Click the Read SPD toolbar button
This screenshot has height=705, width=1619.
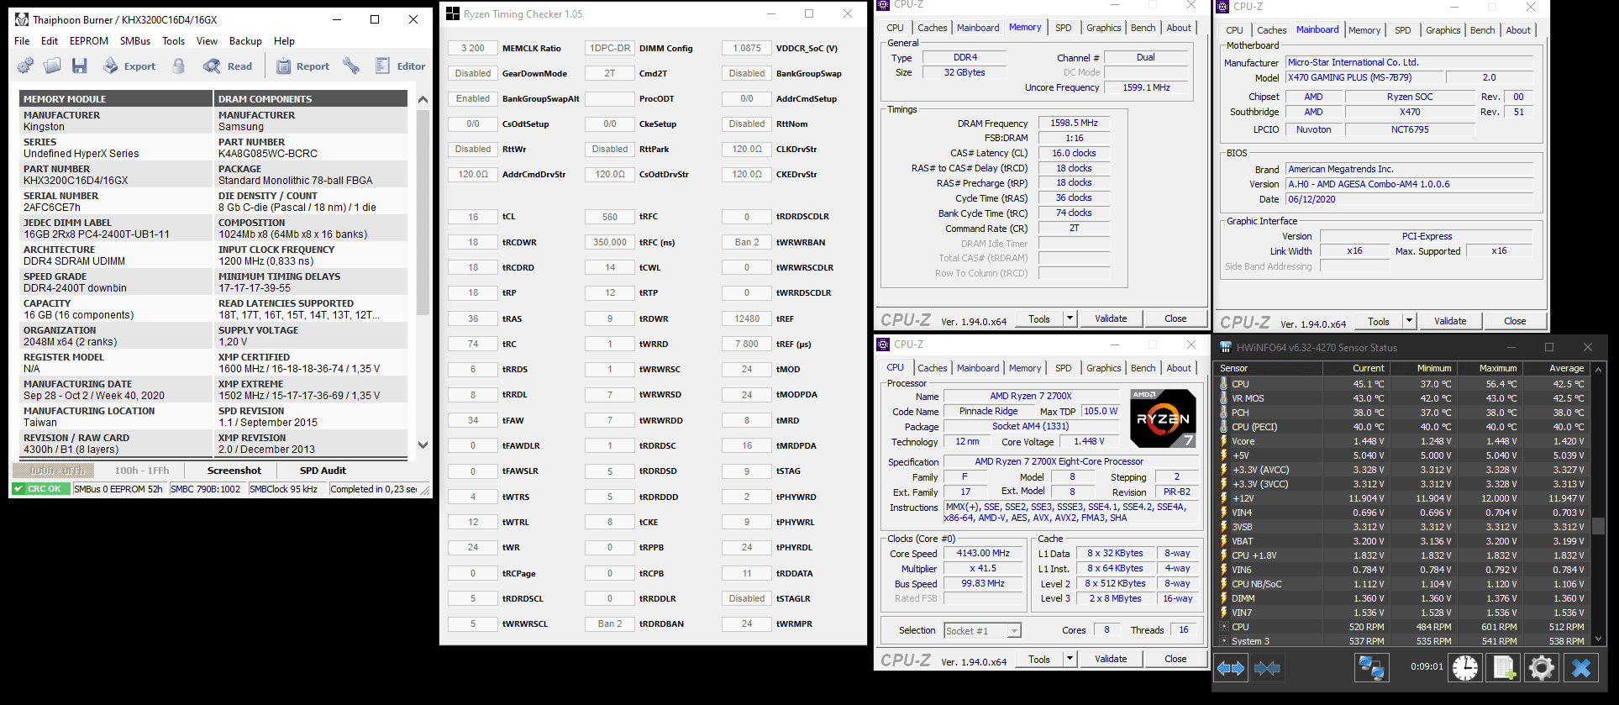coord(228,66)
